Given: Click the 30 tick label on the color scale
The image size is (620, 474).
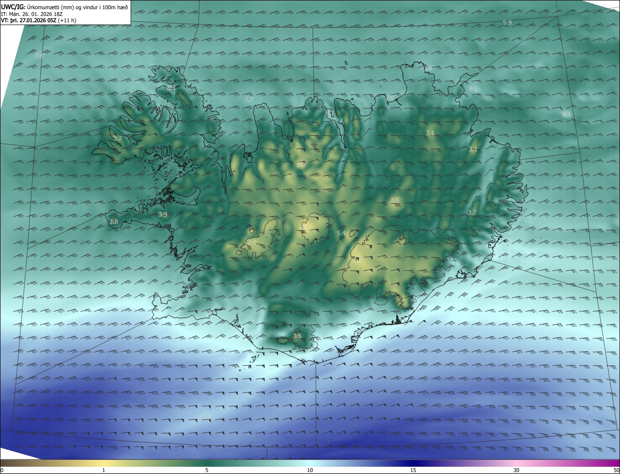Looking at the screenshot, I should click(516, 470).
